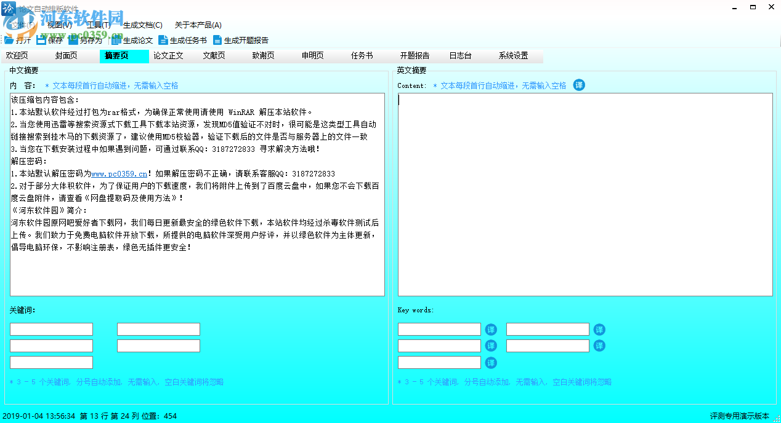Click 译 icon beside fifth English keyword field
The width and height of the screenshot is (781, 423).
coord(491,362)
